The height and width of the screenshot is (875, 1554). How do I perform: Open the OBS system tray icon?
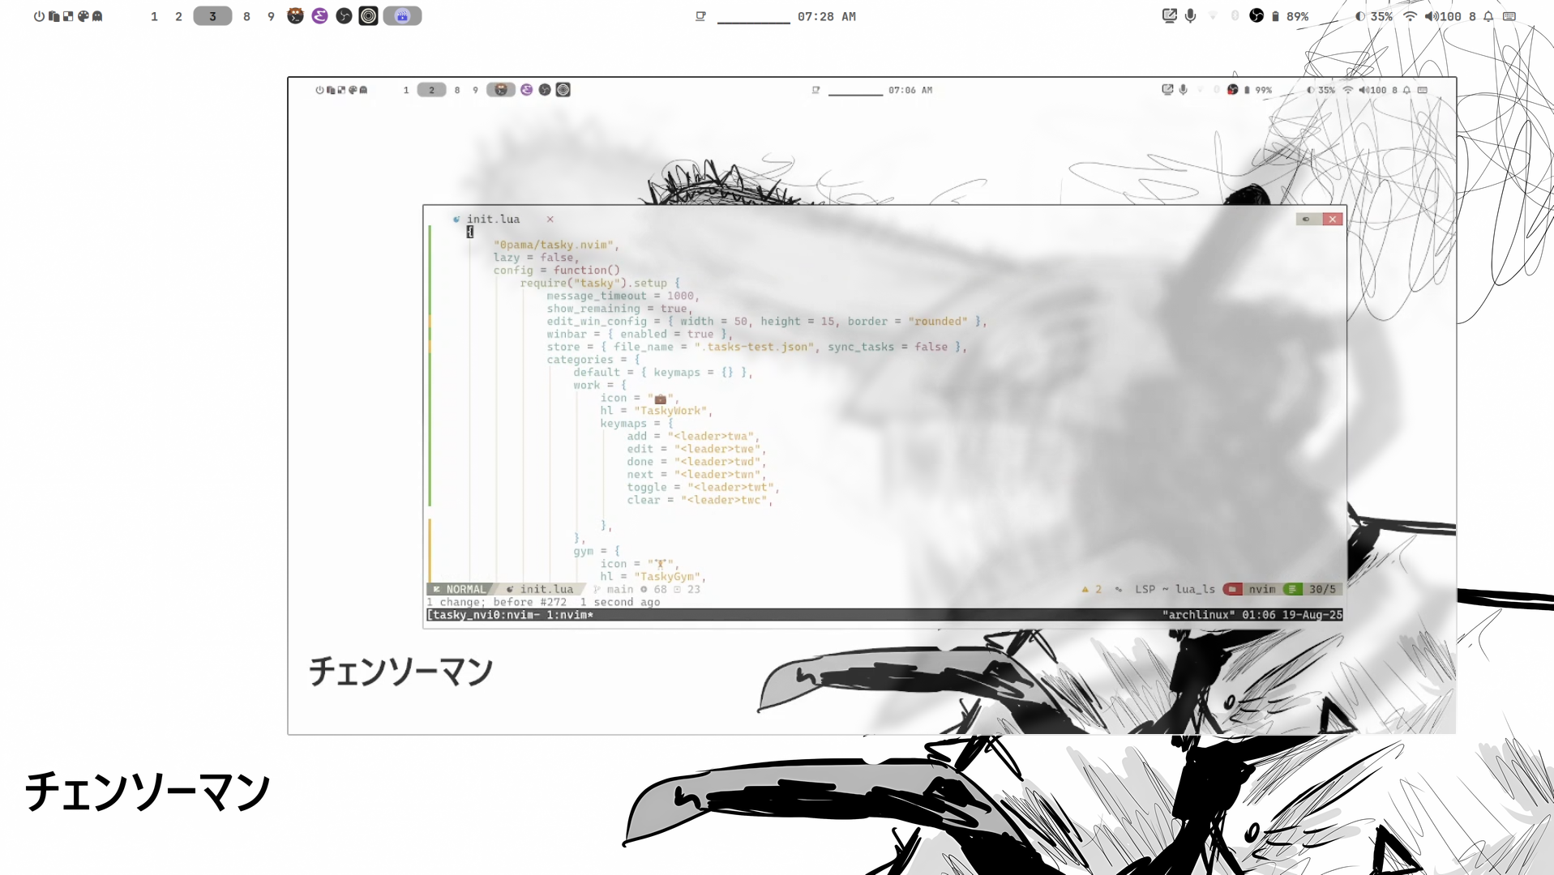(x=1256, y=15)
